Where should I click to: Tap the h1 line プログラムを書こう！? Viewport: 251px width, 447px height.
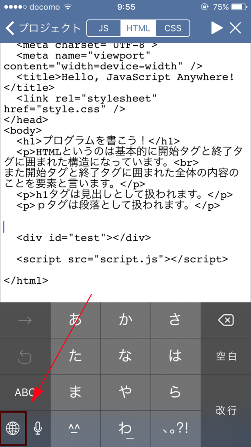(98, 141)
